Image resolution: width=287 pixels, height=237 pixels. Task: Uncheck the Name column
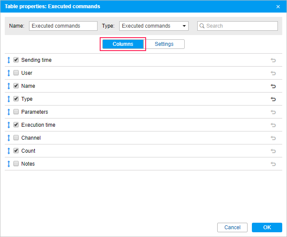16,86
